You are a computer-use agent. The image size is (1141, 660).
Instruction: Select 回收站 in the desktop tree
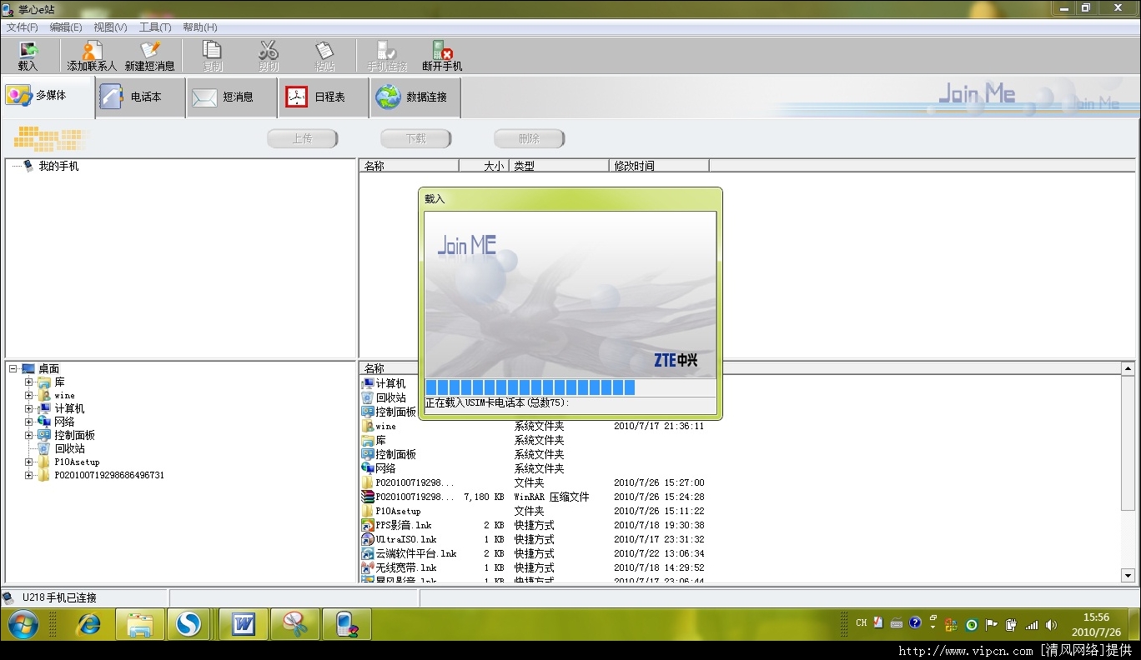point(70,448)
